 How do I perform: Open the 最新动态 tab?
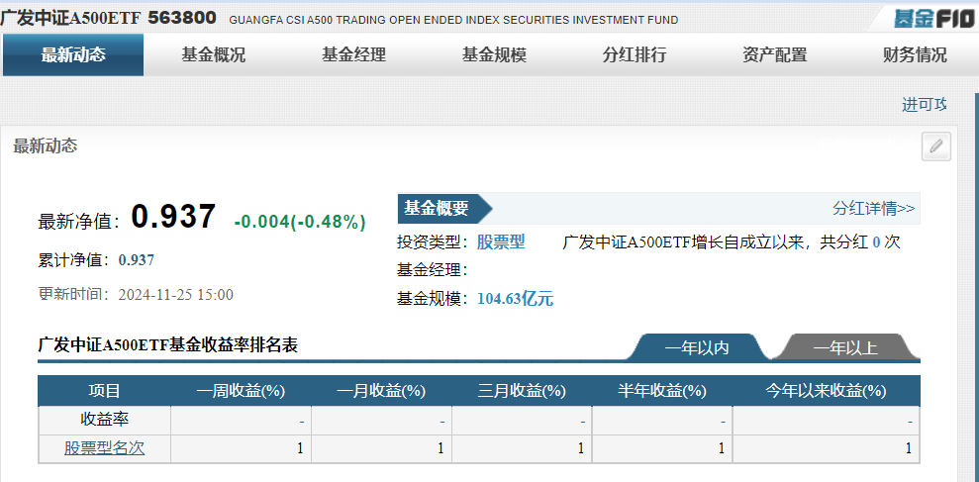click(x=73, y=55)
